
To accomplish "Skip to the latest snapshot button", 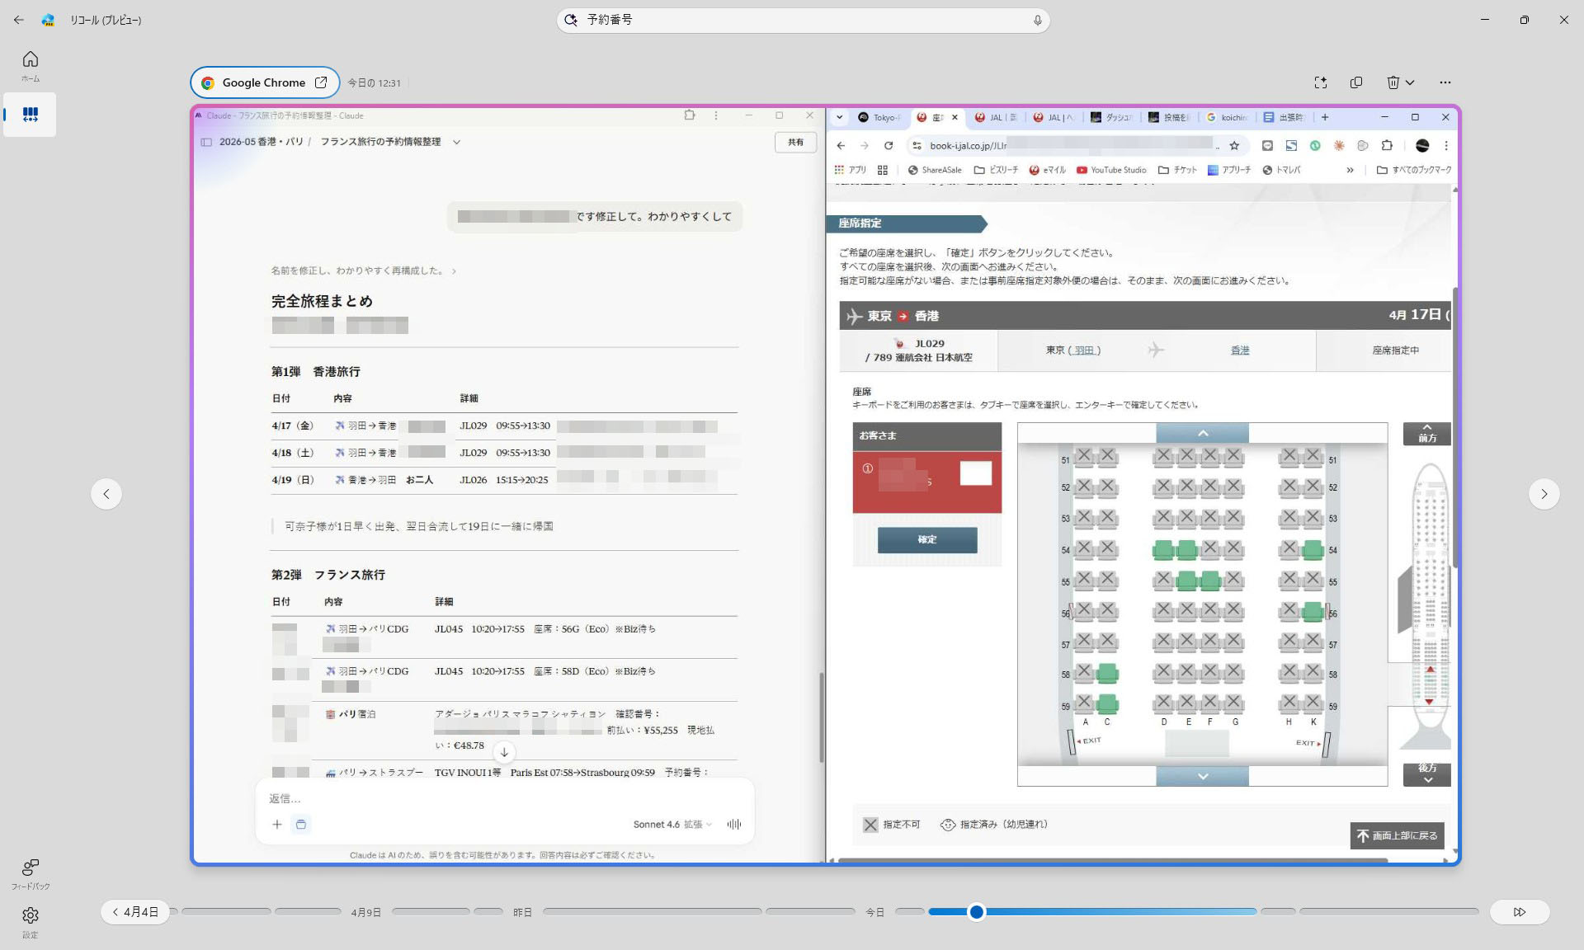I will pyautogui.click(x=1519, y=912).
